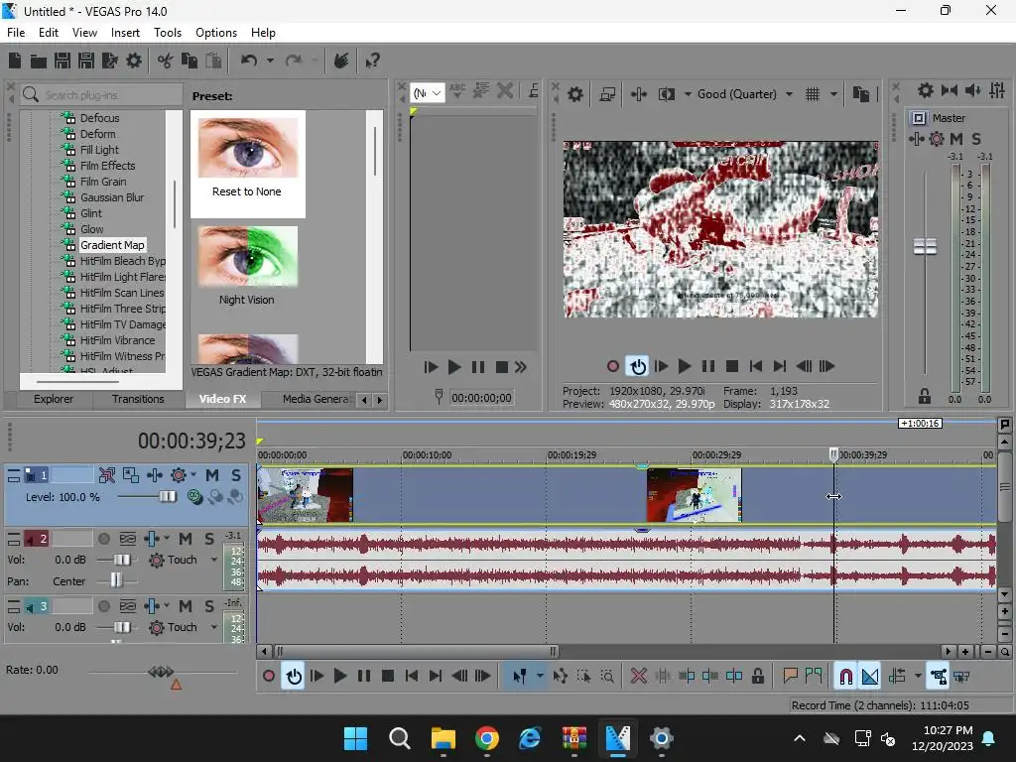Go to start in preview transport
The image size is (1016, 762).
coord(755,367)
